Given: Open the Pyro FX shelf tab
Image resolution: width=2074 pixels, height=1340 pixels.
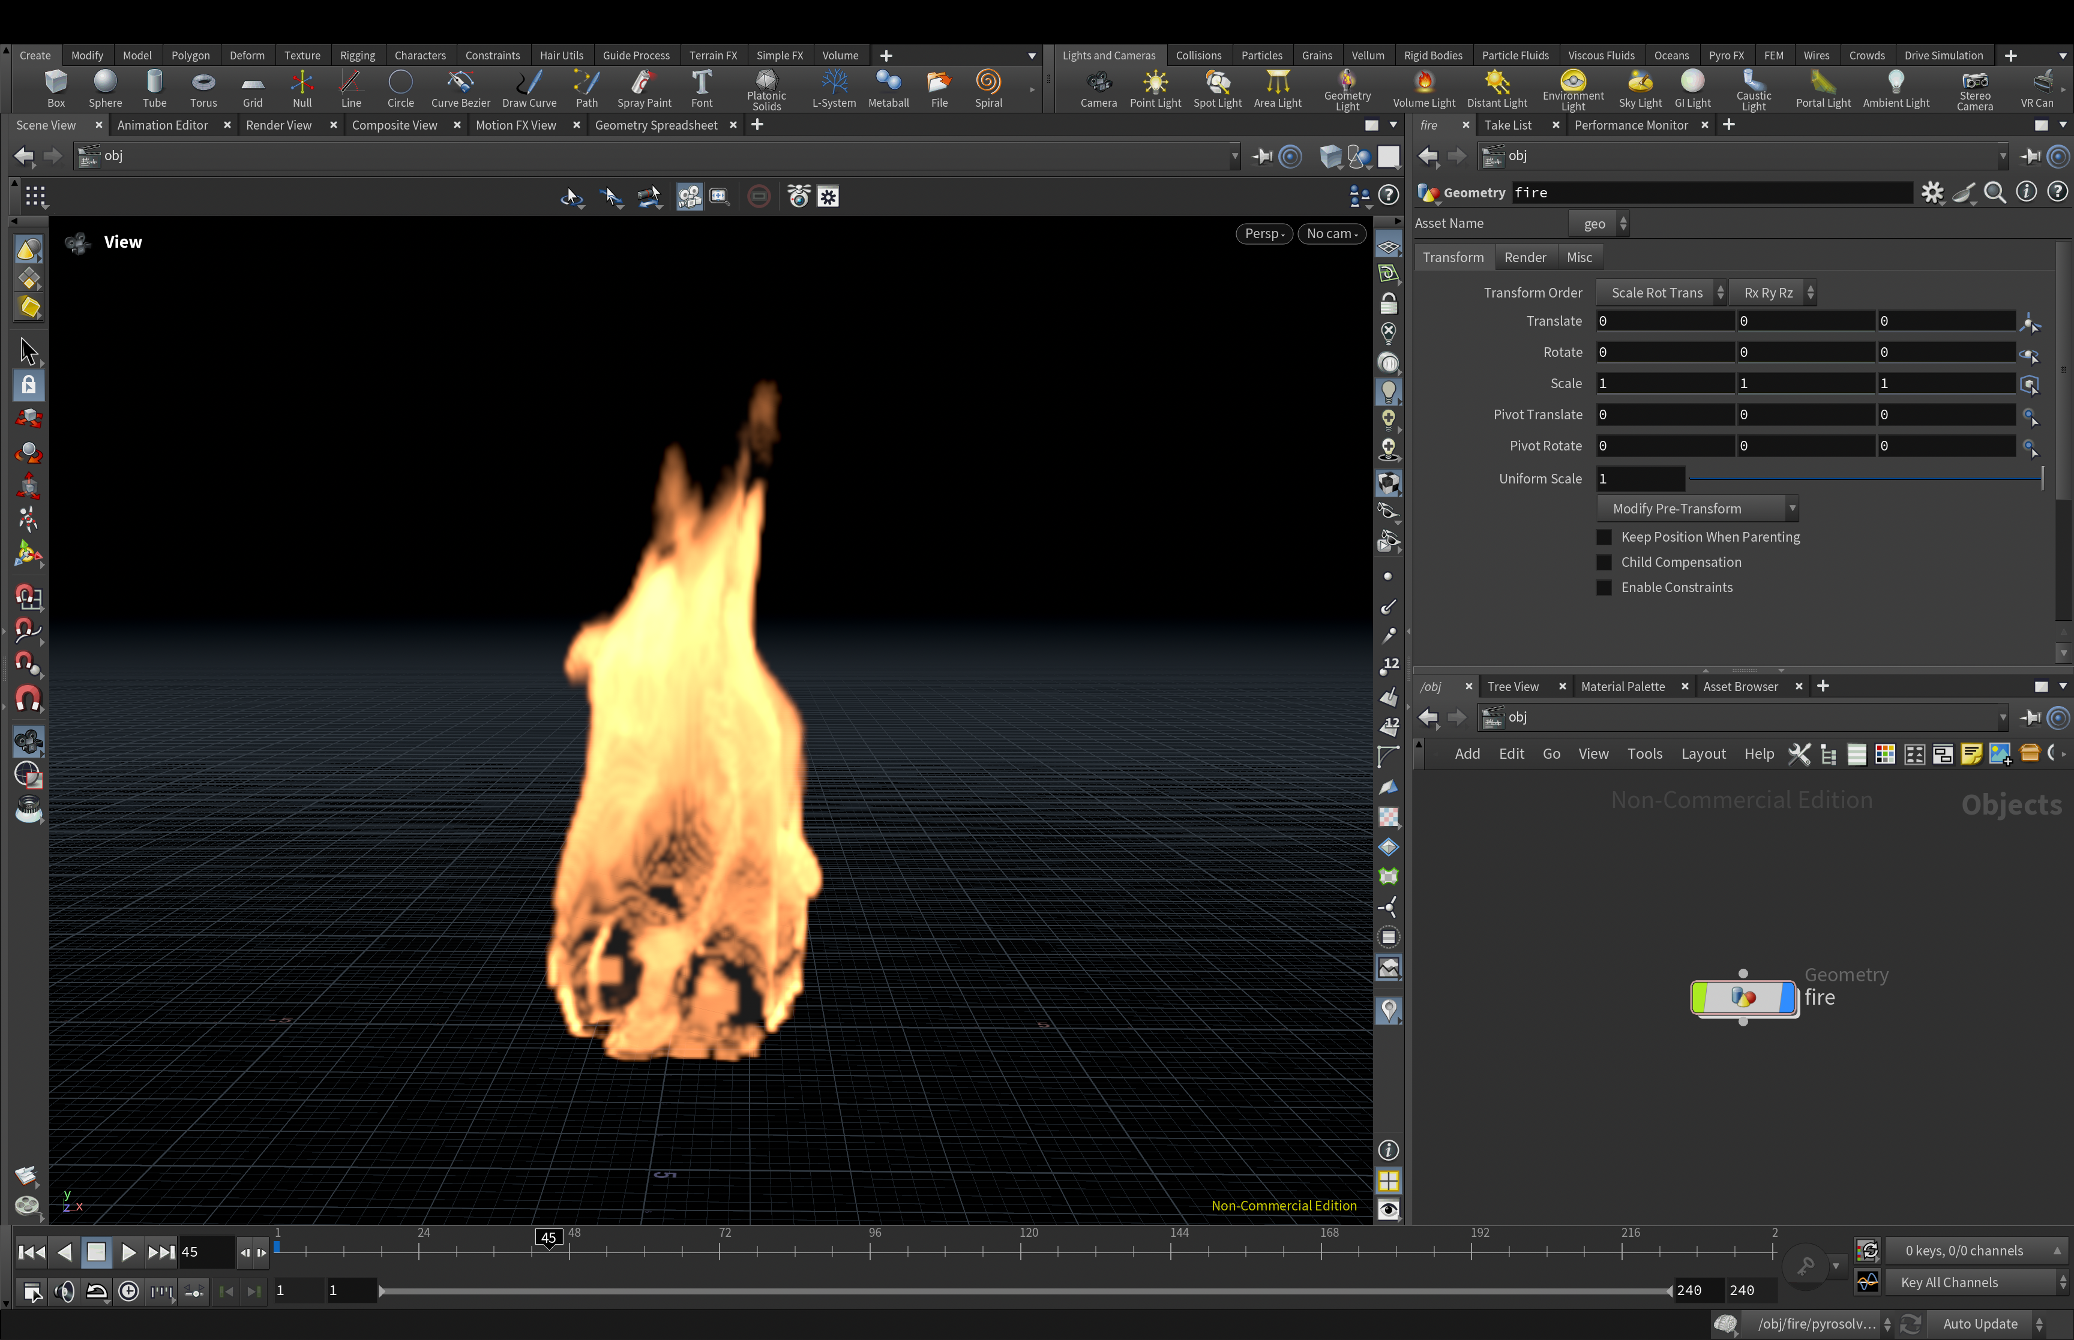Looking at the screenshot, I should [x=1725, y=55].
